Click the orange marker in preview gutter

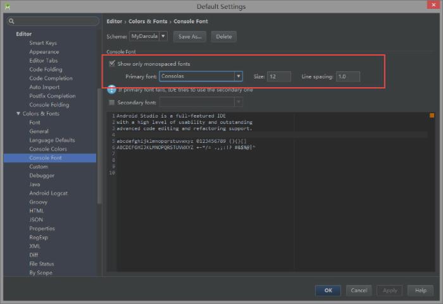tap(432, 116)
